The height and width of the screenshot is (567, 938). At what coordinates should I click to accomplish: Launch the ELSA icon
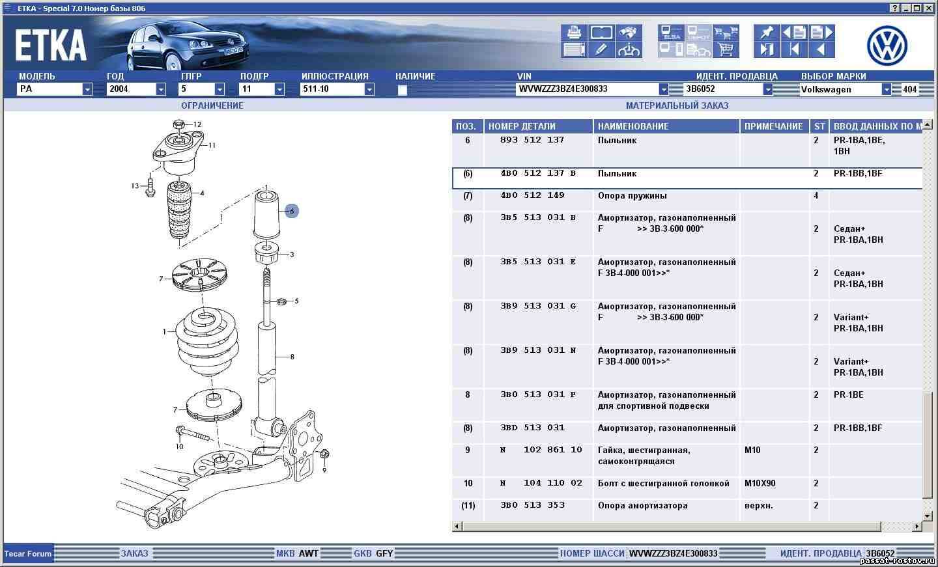671,33
